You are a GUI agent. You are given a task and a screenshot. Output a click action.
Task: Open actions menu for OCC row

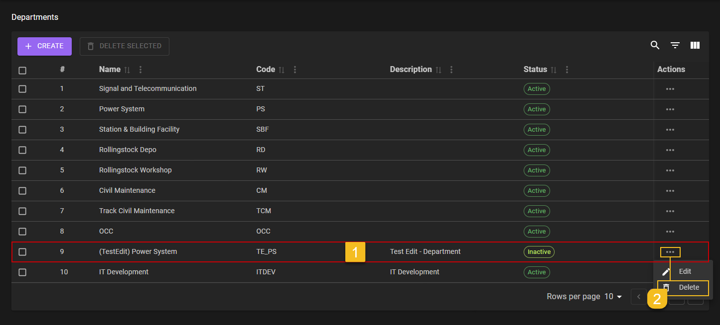pyautogui.click(x=670, y=232)
